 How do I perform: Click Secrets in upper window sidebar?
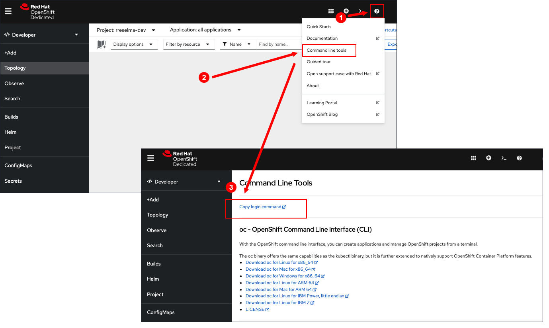[x=45, y=181]
